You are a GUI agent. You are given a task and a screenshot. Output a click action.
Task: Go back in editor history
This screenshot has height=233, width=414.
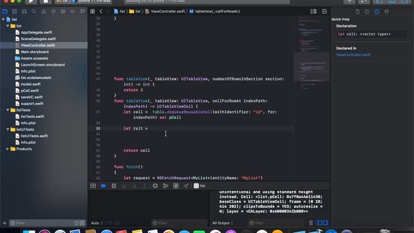click(101, 12)
